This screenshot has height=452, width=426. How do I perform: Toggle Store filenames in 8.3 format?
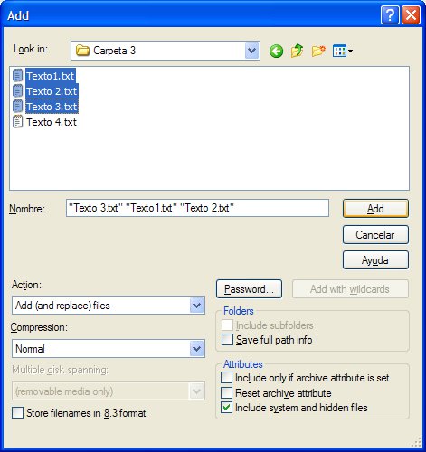tap(17, 413)
